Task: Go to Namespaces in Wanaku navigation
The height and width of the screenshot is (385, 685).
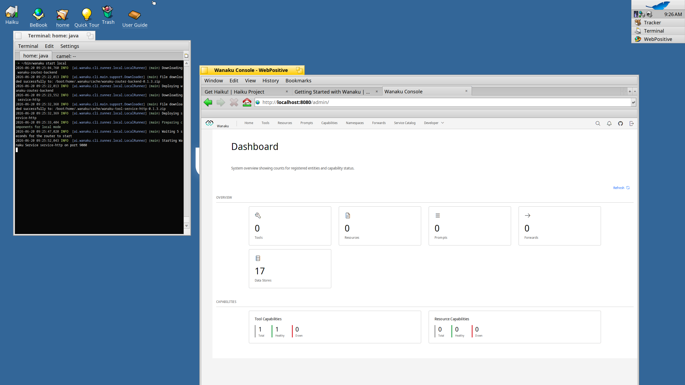Action: [x=355, y=123]
